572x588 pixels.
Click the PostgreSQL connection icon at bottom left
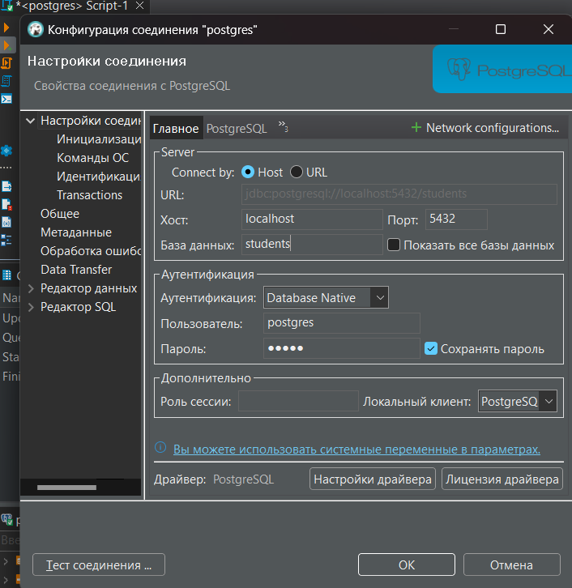[6, 519]
